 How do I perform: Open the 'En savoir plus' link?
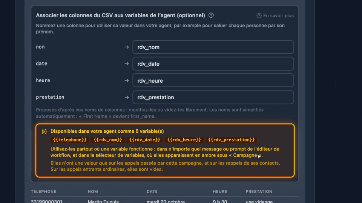point(275,16)
